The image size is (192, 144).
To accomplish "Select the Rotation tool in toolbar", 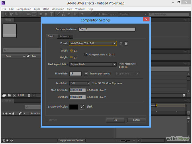I will point(23,14).
